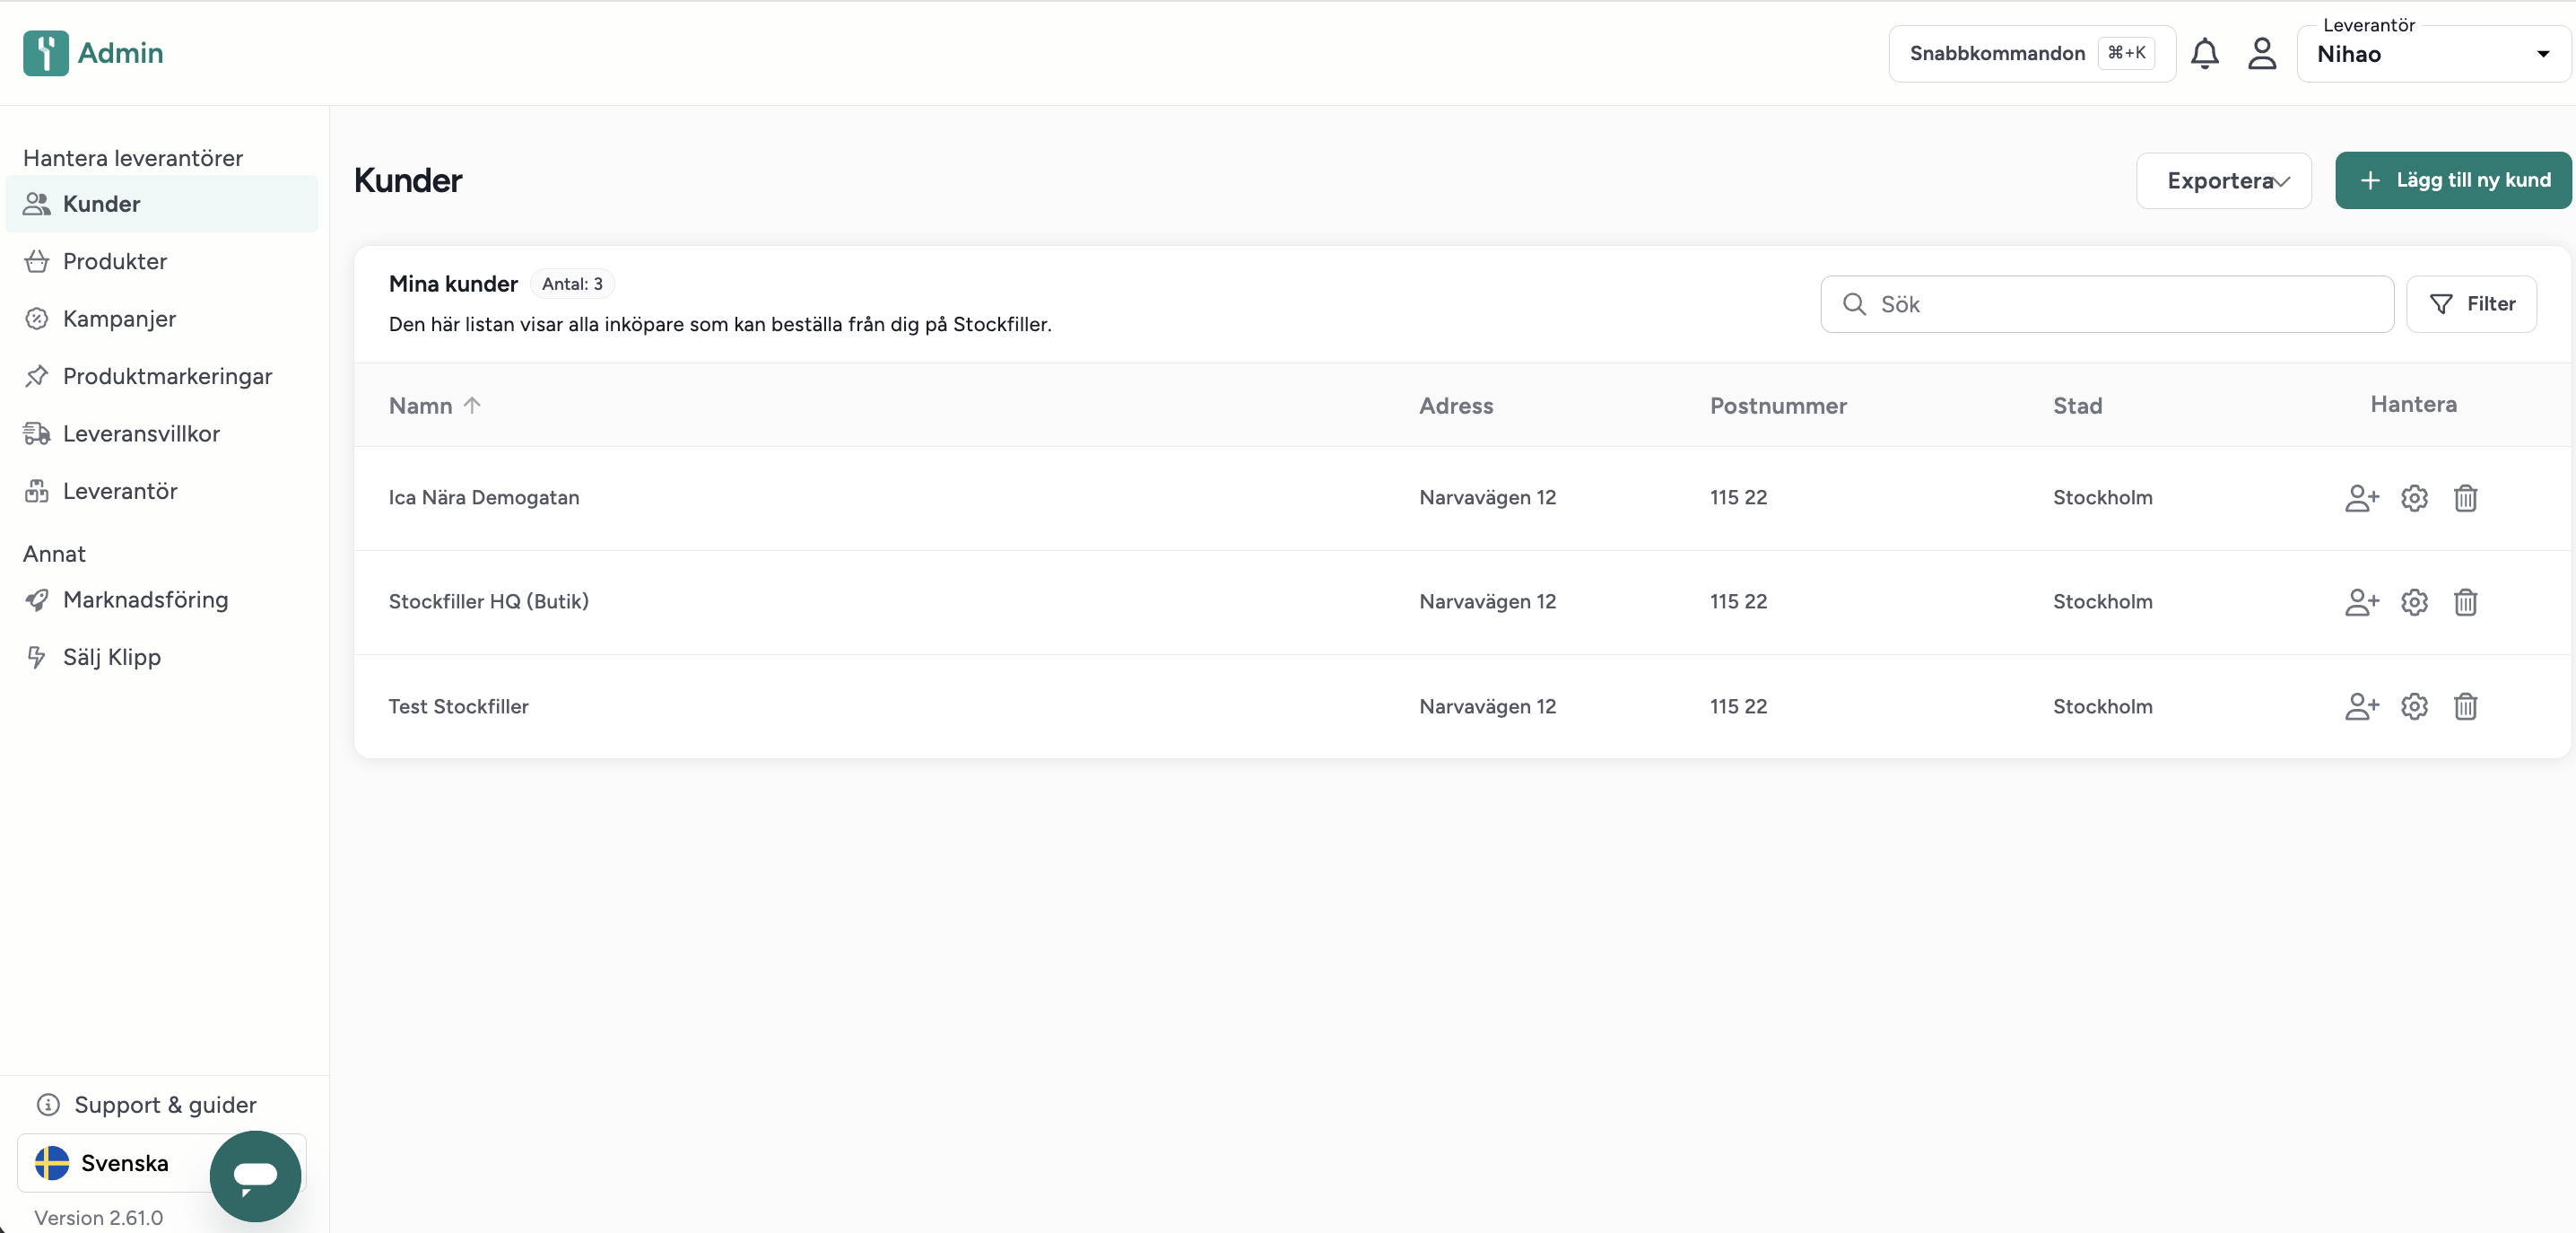Click the search magnifier icon
Viewport: 2576px width, 1233px height.
(1854, 304)
